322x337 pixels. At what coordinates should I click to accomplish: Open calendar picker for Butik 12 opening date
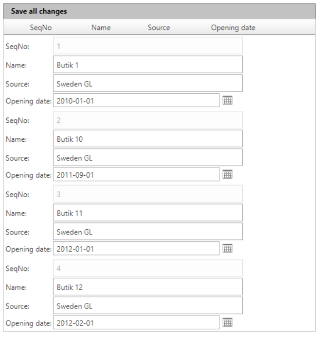point(227,322)
